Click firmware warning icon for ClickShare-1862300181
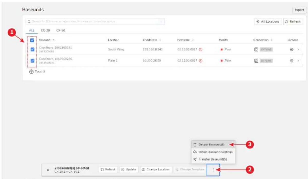 201,49
